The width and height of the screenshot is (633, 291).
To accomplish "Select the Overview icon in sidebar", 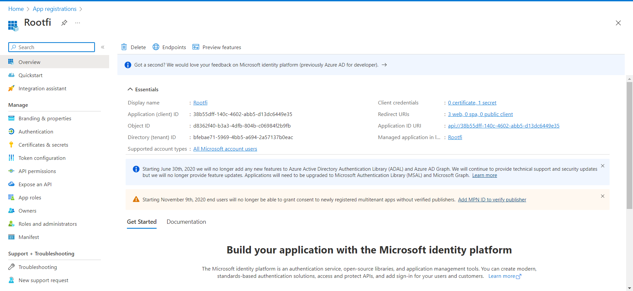I will 11,62.
